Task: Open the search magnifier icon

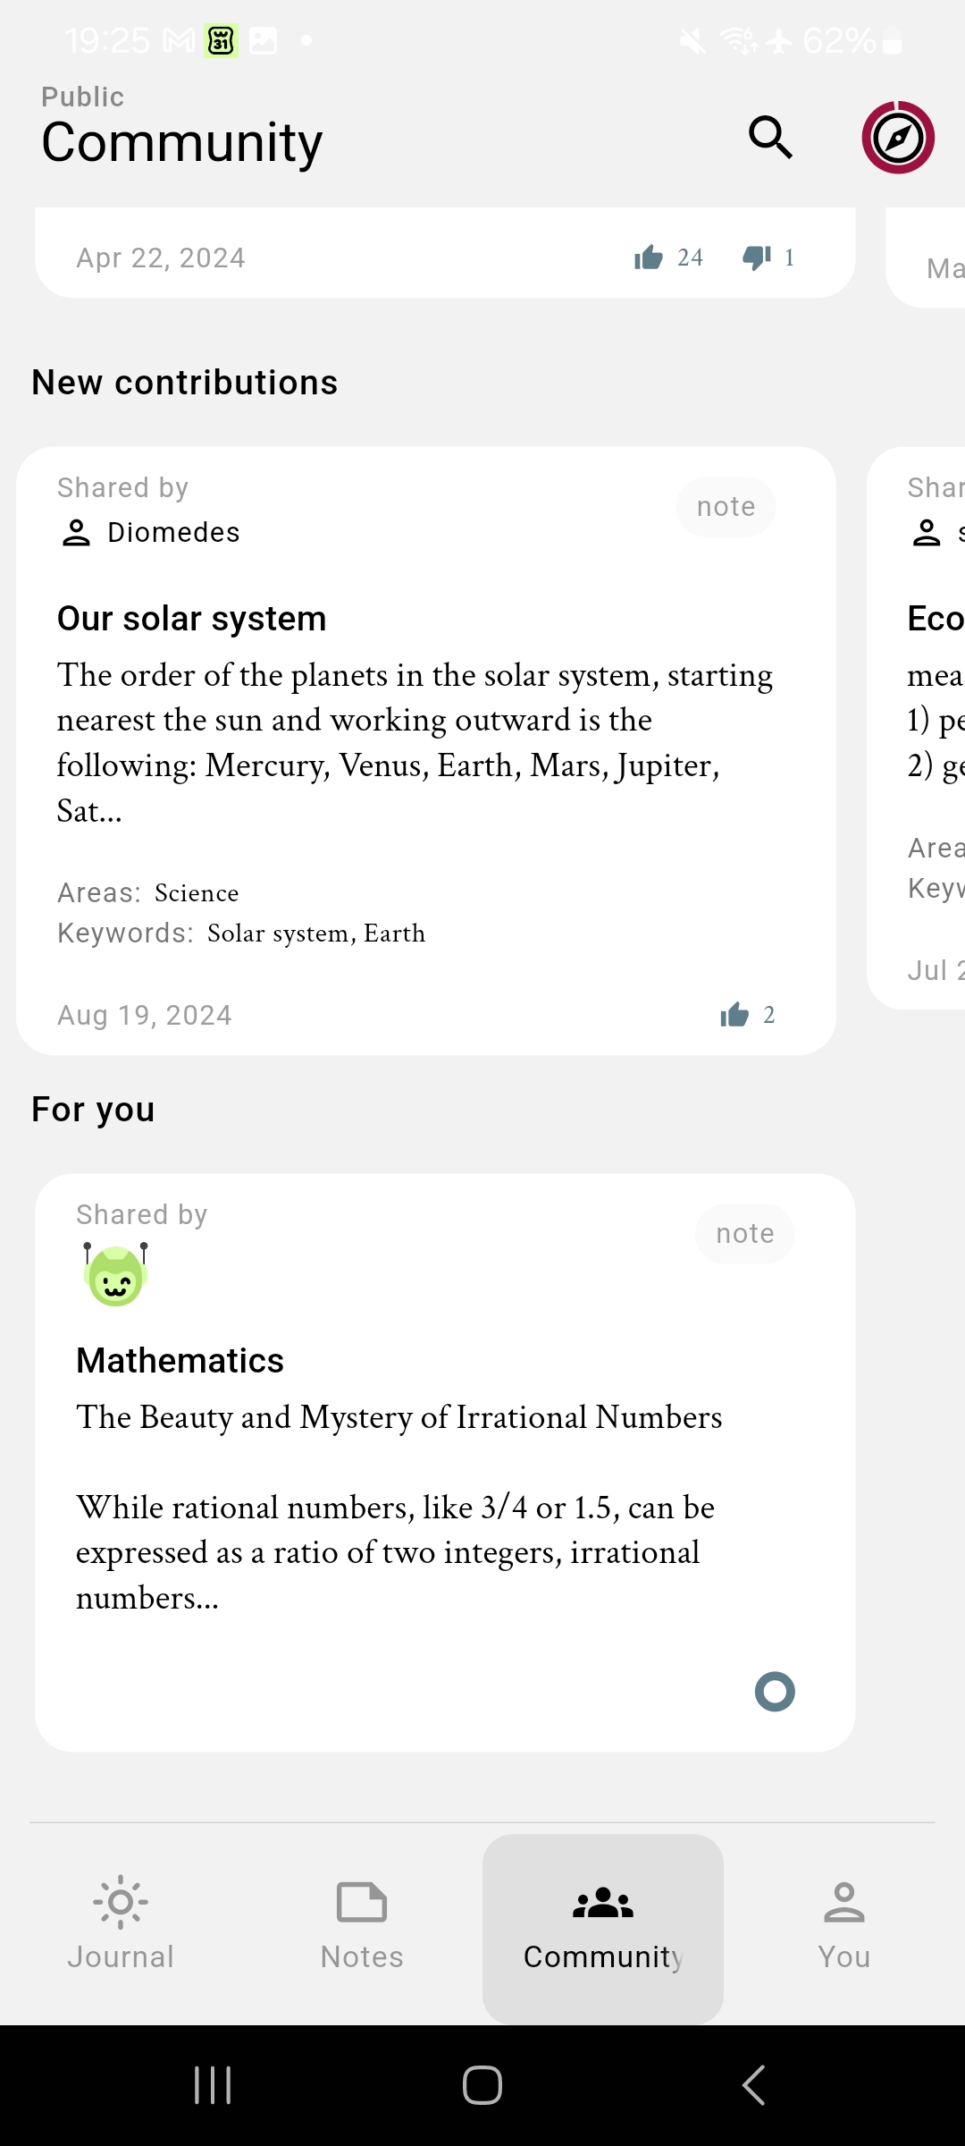Action: click(x=770, y=138)
